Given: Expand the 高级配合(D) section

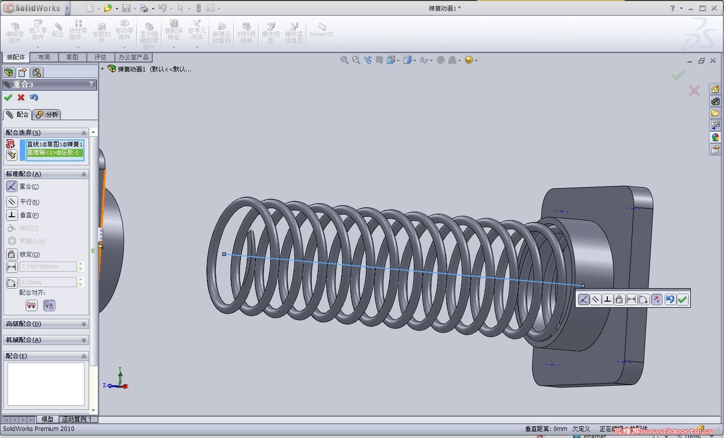Looking at the screenshot, I should 84,324.
